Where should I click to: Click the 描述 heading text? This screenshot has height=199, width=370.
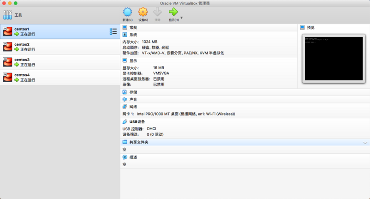[133, 157]
